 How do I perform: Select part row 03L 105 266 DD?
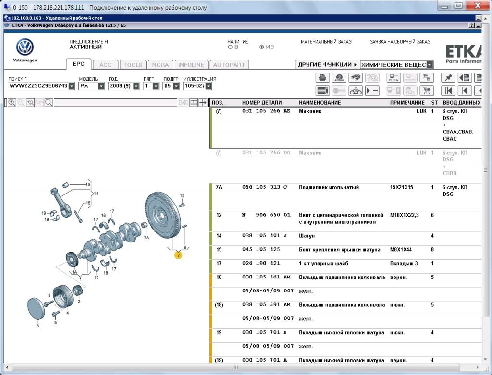(345, 166)
